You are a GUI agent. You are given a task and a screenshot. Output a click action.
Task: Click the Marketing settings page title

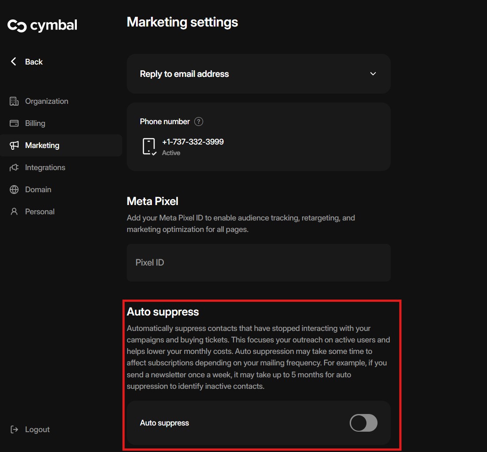click(182, 22)
